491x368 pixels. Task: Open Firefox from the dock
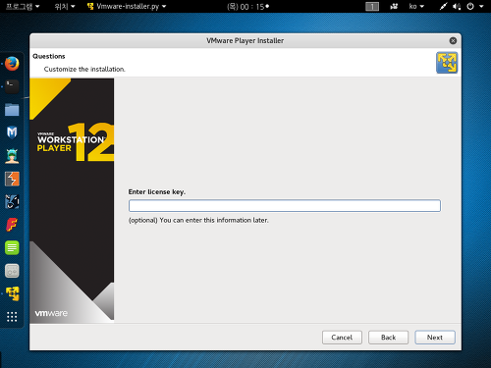pyautogui.click(x=12, y=64)
